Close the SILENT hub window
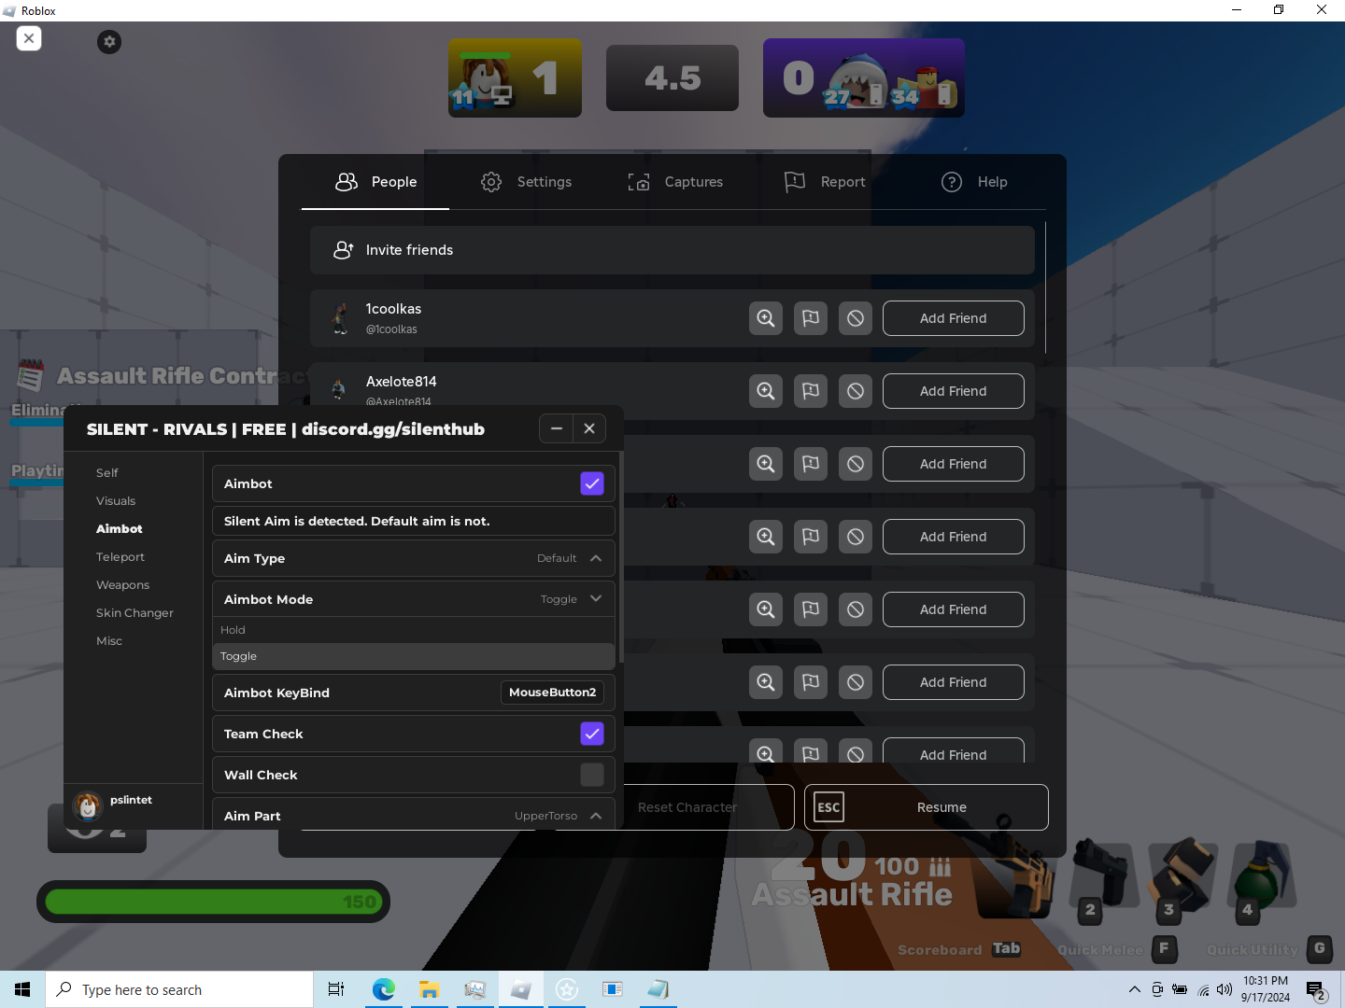Image resolution: width=1345 pixels, height=1008 pixels. [x=589, y=428]
